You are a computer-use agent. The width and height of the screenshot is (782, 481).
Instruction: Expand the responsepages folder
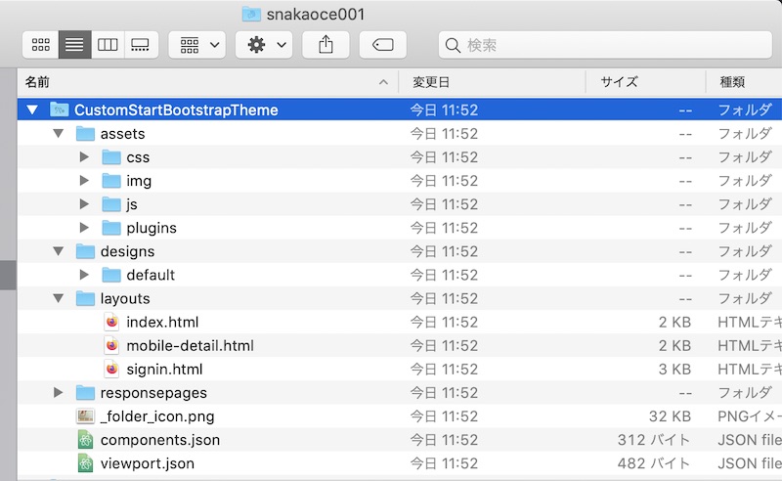[59, 392]
